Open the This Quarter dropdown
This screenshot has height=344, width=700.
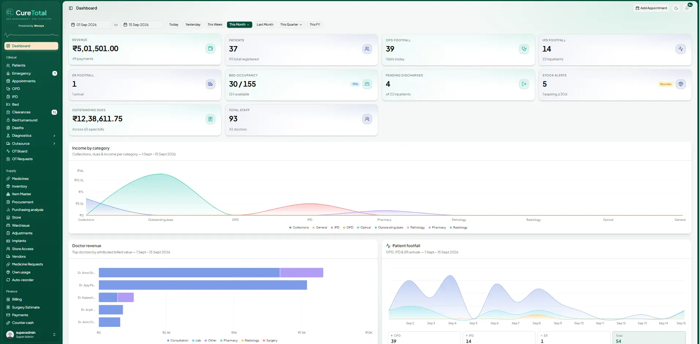(291, 24)
